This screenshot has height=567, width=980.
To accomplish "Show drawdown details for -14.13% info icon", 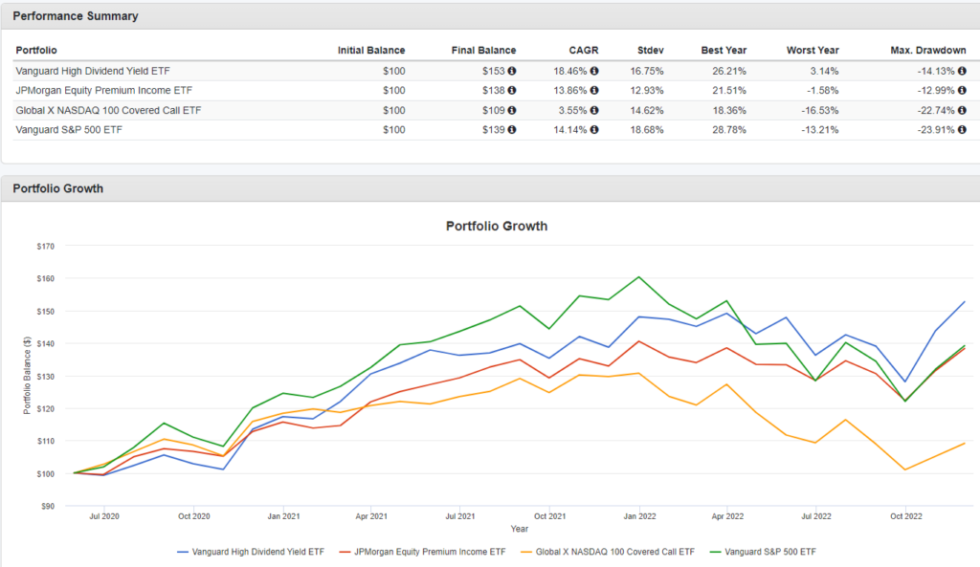I will 962,71.
